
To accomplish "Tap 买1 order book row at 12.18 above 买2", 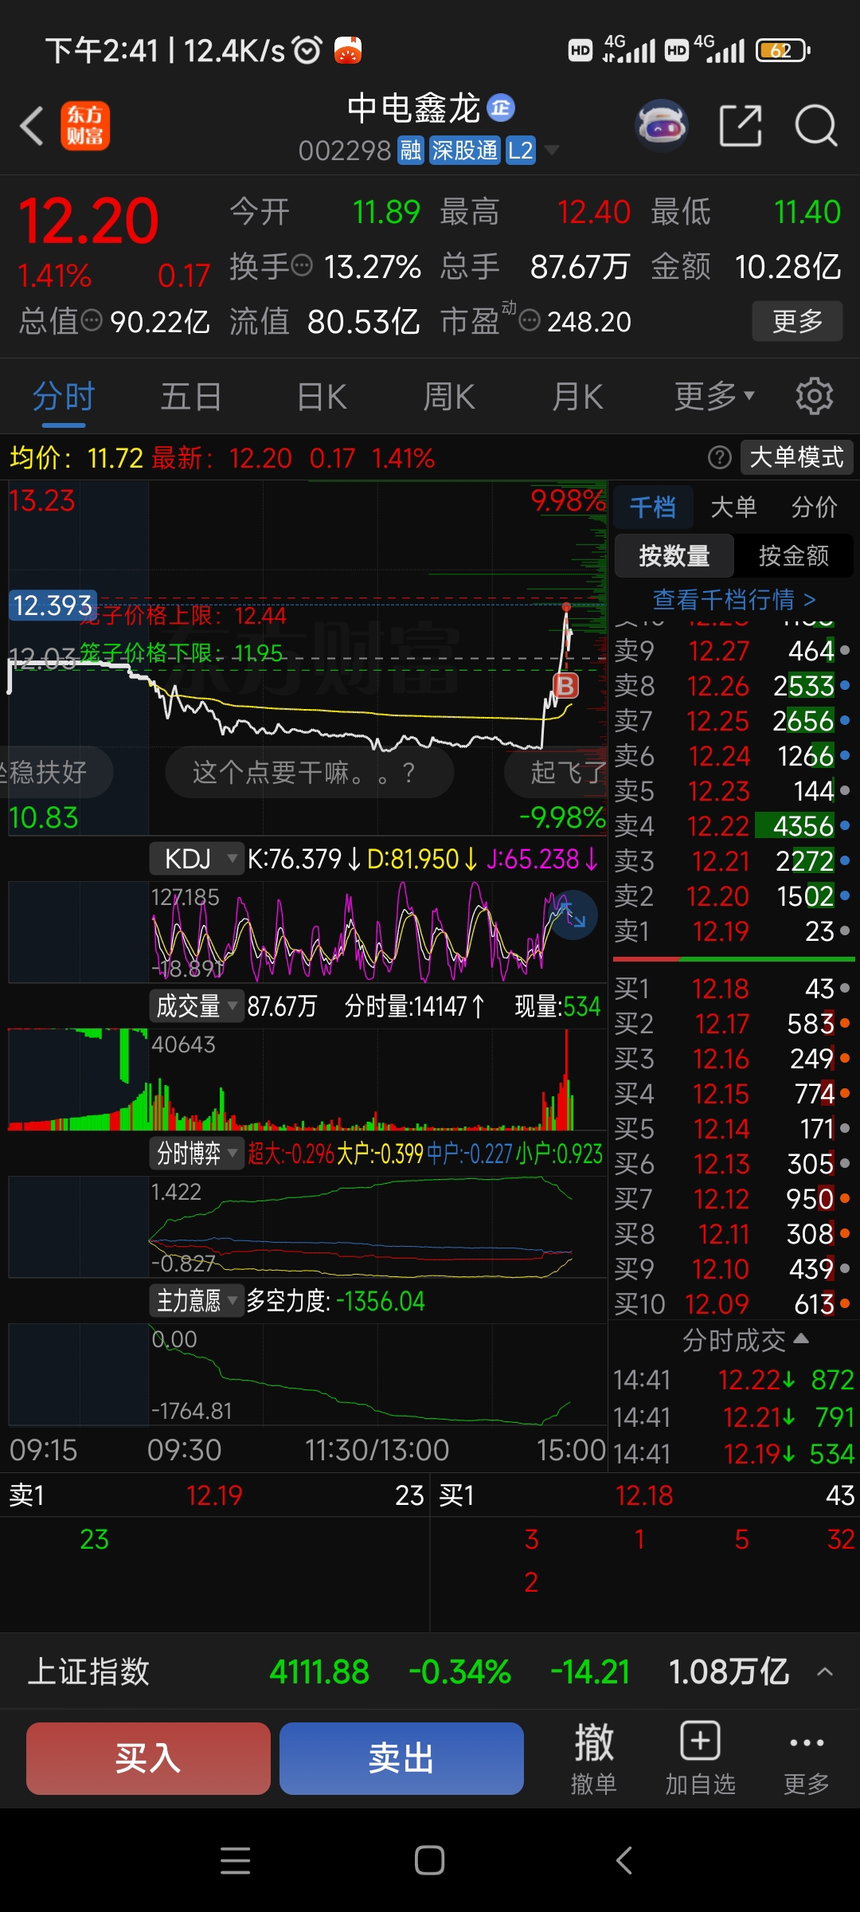I will 733,989.
